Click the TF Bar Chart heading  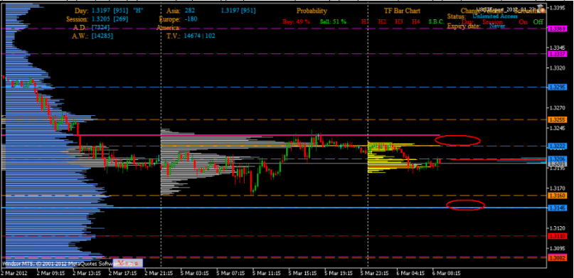(x=402, y=11)
